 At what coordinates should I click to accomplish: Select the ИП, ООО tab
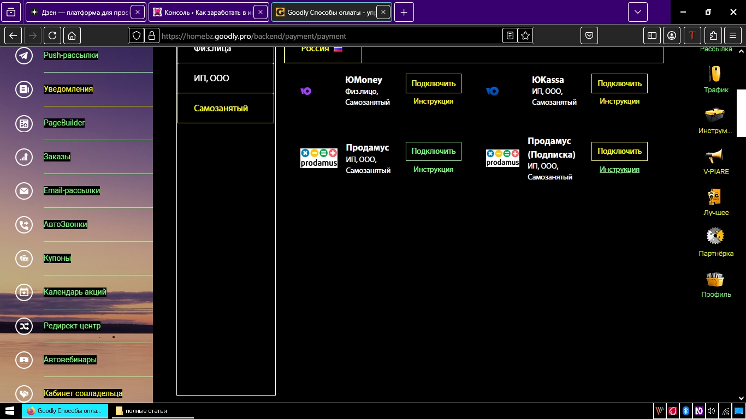[226, 78]
